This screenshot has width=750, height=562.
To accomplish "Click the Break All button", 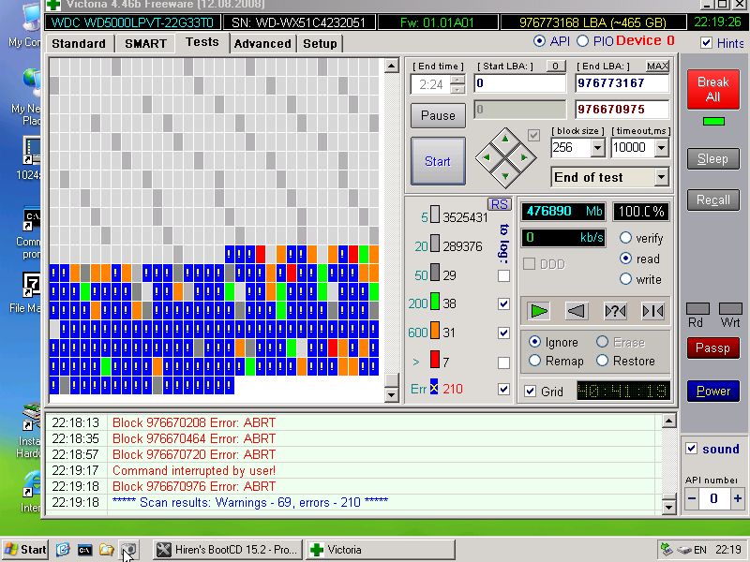I will (712, 90).
